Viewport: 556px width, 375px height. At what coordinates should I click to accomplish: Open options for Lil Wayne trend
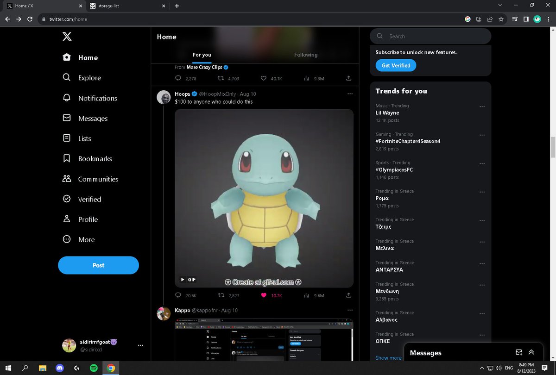click(x=482, y=106)
